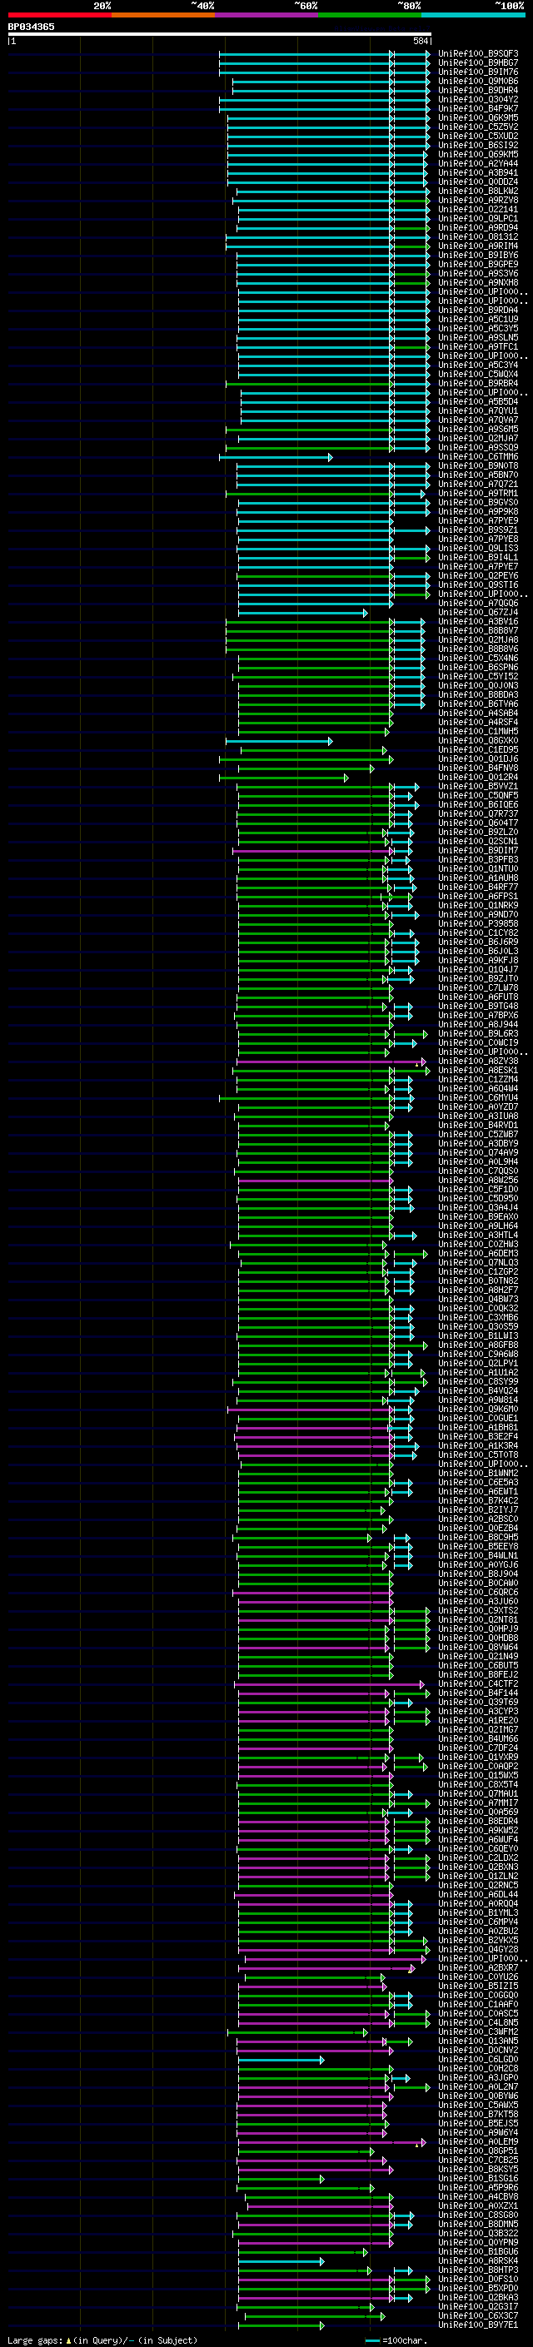This screenshot has width=533, height=2347.
Task: Select hit label UniRef100_B4FNV8
Action: coord(478,768)
